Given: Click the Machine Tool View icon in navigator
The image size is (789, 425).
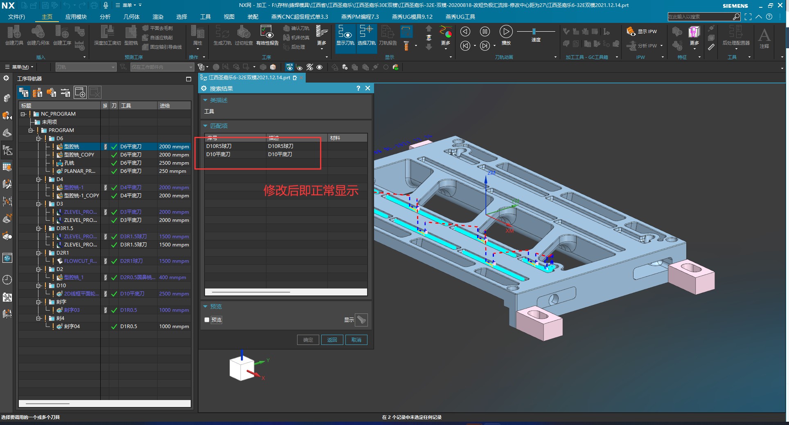Looking at the screenshot, I should (x=38, y=93).
